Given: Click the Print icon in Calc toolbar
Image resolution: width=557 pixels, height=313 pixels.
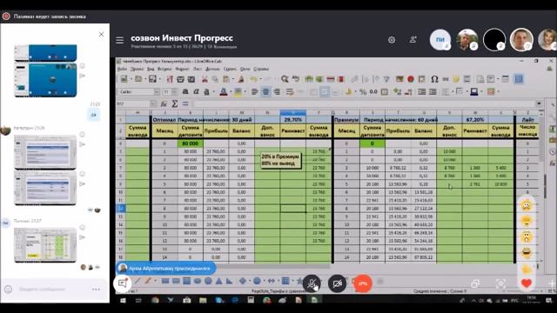Looking at the screenshot, I should pyautogui.click(x=180, y=79).
